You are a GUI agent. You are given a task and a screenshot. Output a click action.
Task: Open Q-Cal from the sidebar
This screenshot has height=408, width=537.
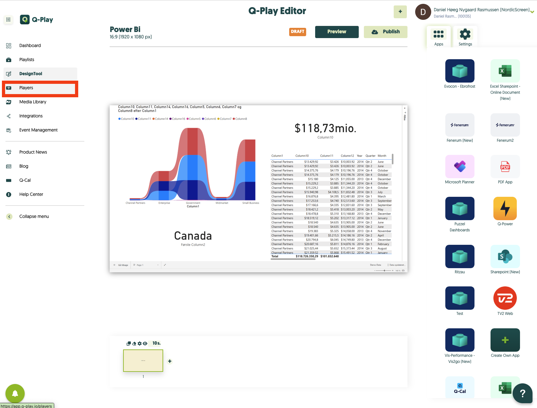[25, 180]
